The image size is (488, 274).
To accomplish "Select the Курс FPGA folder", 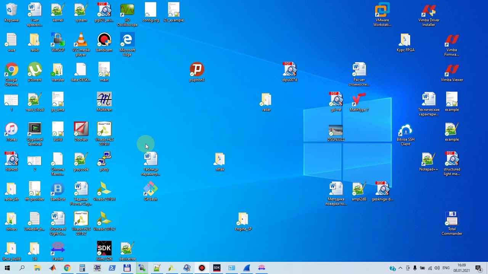I will 405,42.
